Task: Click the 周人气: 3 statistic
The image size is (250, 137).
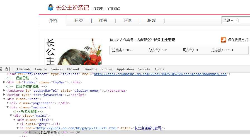Action: pyautogui.click(x=190, y=50)
